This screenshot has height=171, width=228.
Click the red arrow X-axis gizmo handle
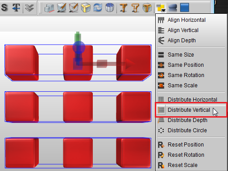pyautogui.click(x=130, y=64)
